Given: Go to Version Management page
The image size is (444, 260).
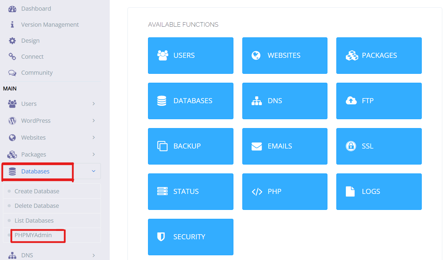Looking at the screenshot, I should (50, 25).
